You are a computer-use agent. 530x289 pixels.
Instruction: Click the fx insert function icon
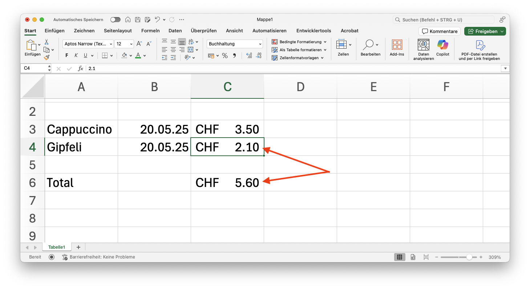[81, 68]
